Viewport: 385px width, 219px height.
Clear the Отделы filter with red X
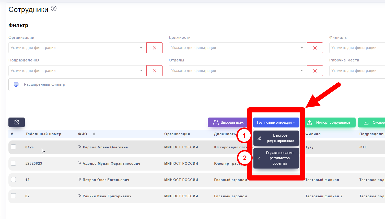tap(315, 71)
